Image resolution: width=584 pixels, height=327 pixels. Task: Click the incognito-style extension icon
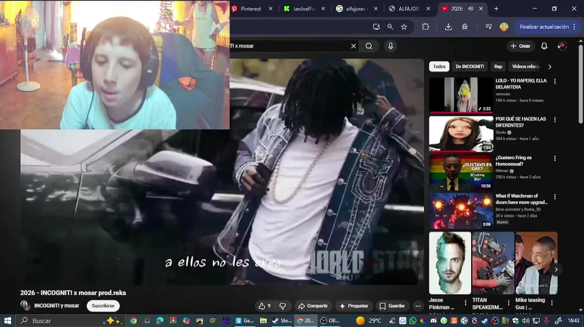[x=465, y=27]
